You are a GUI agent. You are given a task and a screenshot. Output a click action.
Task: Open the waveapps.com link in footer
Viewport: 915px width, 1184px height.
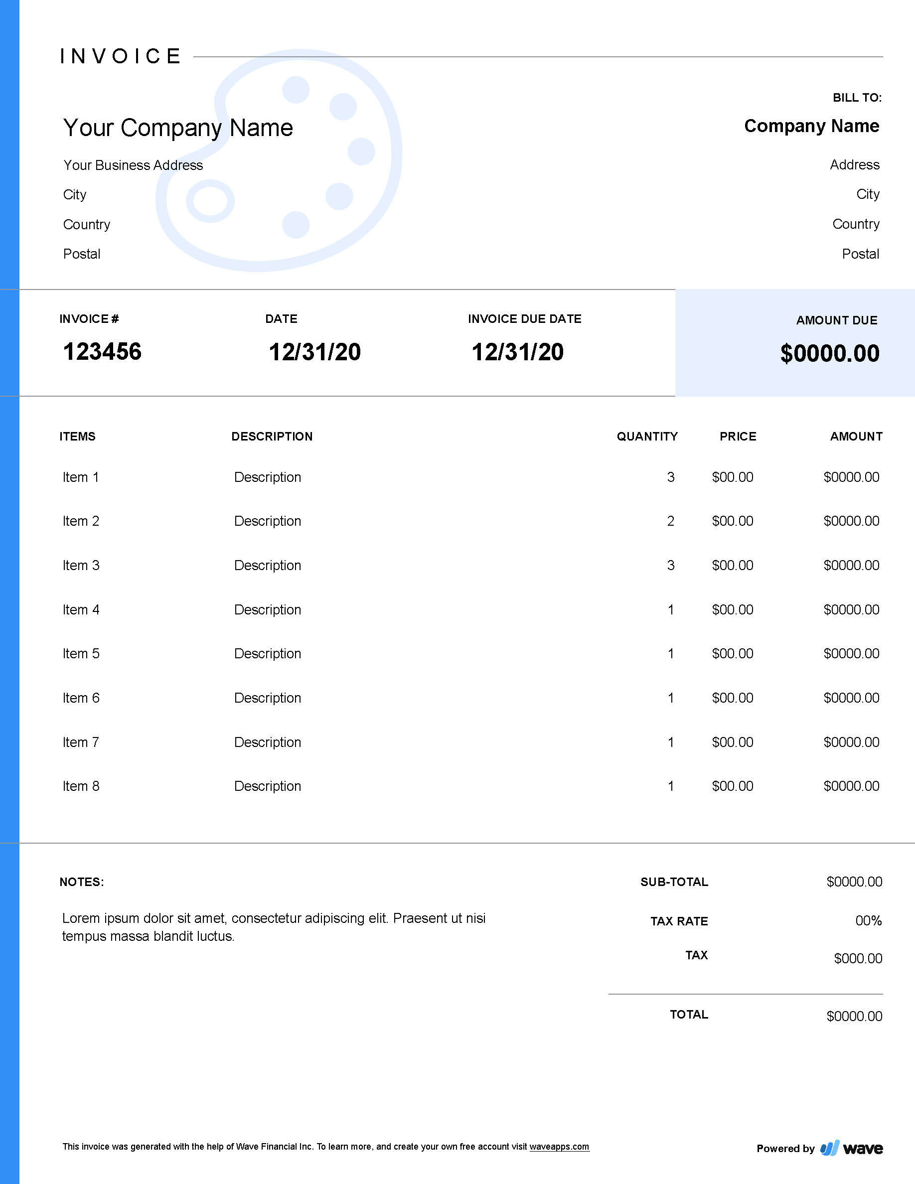[x=559, y=1147]
